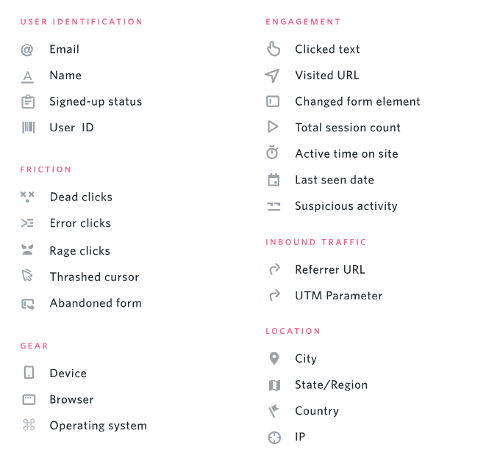Click the Total session count label
This screenshot has height=466, width=486.
pyautogui.click(x=348, y=128)
